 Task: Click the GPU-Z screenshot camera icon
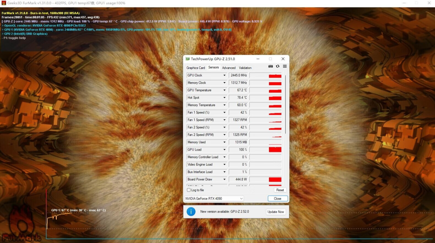(x=271, y=66)
